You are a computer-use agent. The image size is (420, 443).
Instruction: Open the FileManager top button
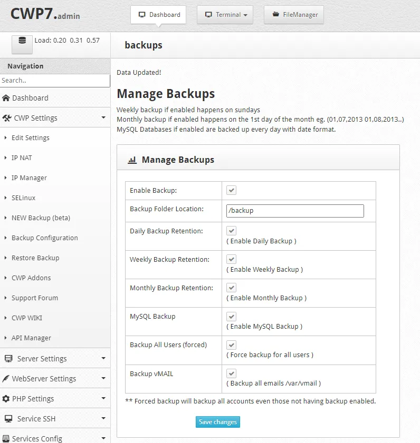(294, 15)
